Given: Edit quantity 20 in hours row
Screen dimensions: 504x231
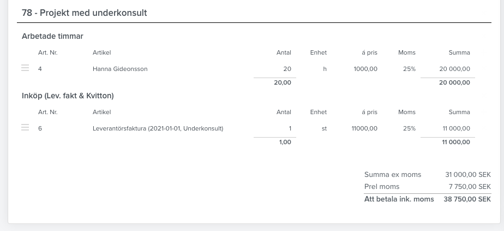Looking at the screenshot, I should point(287,69).
